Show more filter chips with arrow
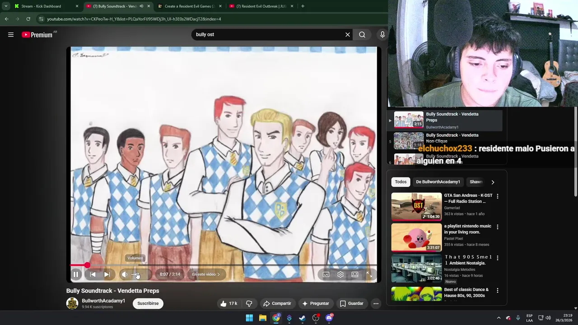Viewport: 578px width, 325px height. (493, 182)
